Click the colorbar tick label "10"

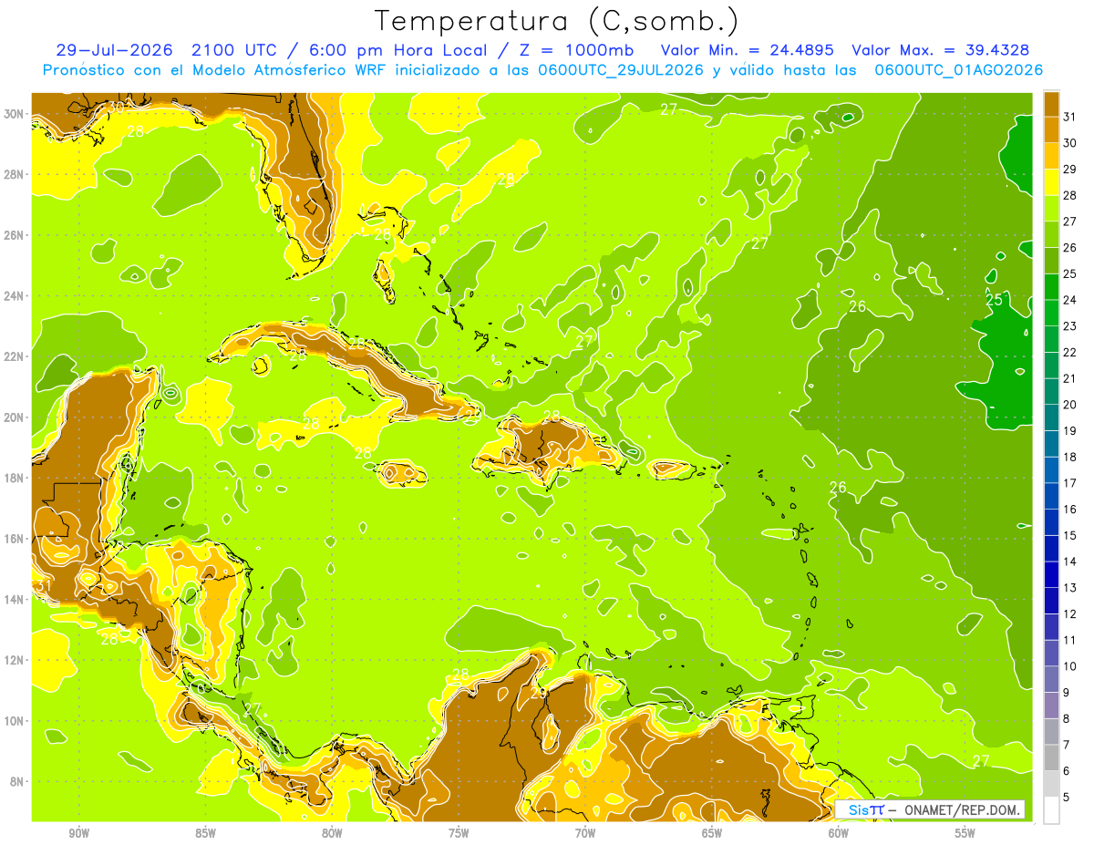[x=1071, y=666]
